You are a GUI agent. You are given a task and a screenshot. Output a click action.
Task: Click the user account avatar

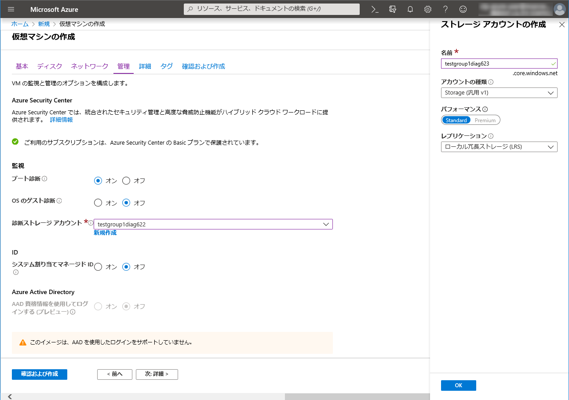pyautogui.click(x=559, y=9)
